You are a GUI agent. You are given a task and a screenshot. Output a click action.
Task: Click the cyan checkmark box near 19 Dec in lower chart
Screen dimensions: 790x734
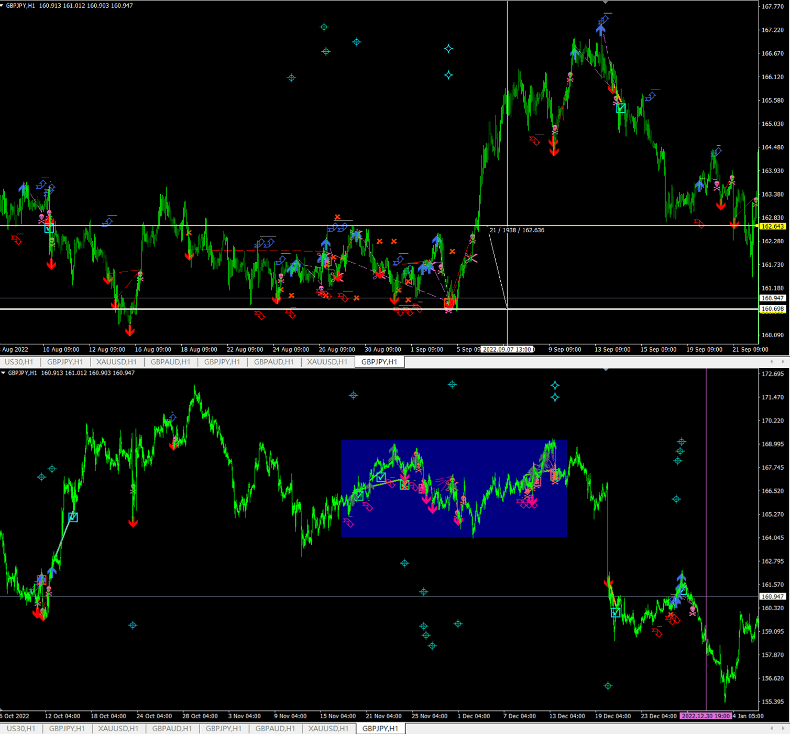(x=616, y=612)
